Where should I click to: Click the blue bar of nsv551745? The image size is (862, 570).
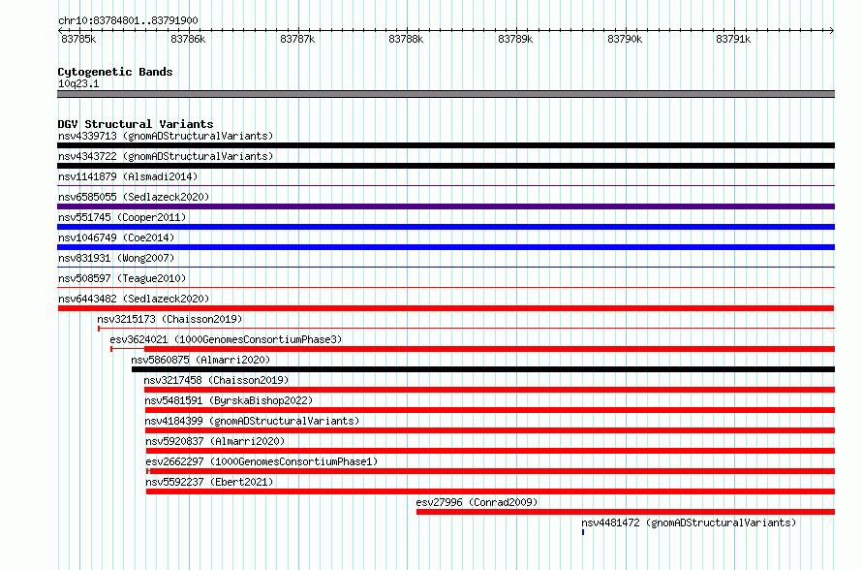446,227
